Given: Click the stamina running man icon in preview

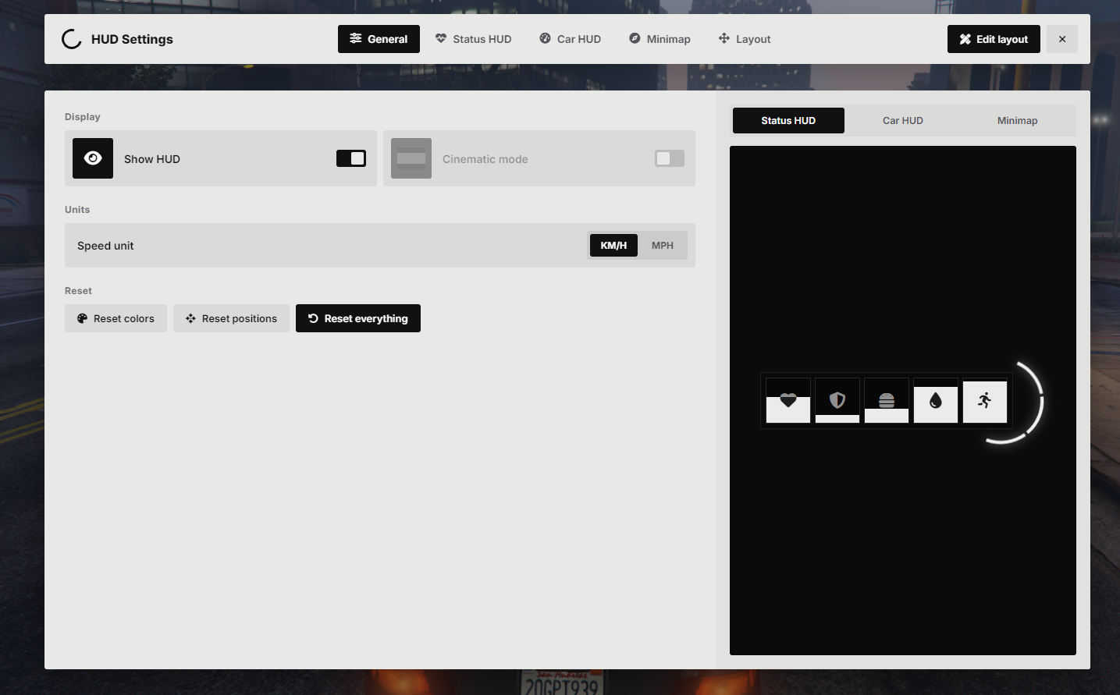Looking at the screenshot, I should click(x=985, y=400).
